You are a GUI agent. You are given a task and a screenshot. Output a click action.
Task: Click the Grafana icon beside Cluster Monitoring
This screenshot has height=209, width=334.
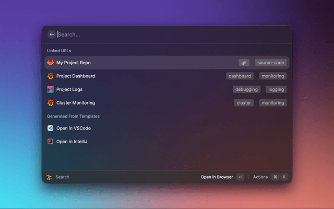click(51, 103)
